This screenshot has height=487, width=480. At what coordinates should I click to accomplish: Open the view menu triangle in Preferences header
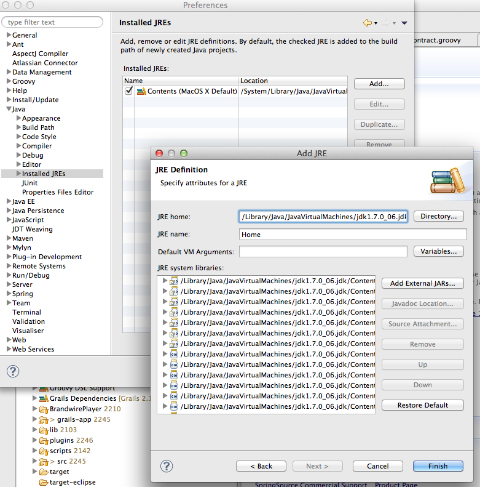coord(404,23)
